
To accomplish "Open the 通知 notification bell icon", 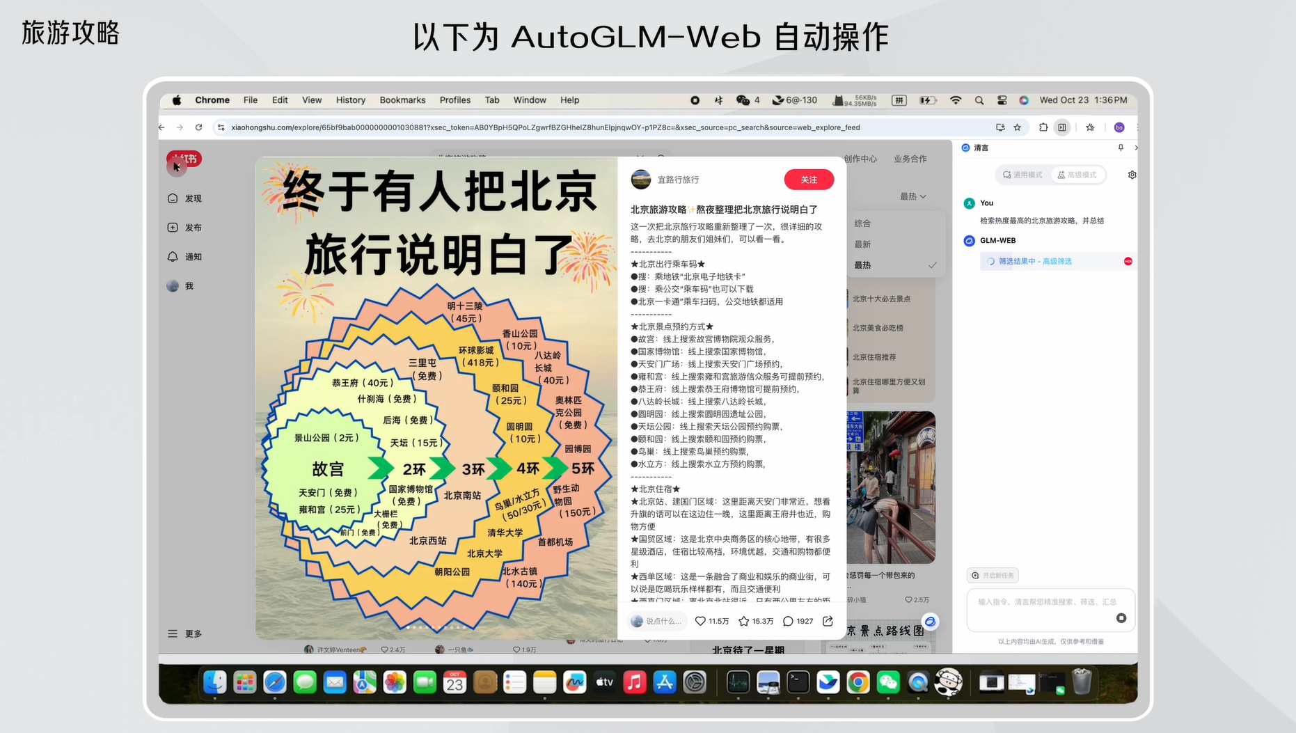I will [x=172, y=256].
